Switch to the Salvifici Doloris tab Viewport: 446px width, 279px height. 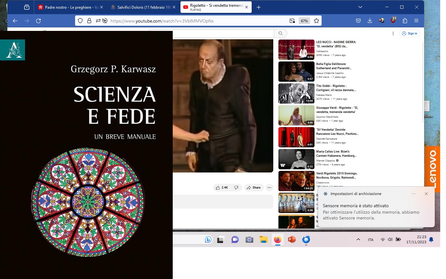point(142,7)
